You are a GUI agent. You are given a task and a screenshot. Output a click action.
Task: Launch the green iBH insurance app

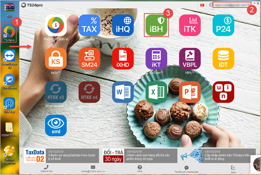coord(157,25)
